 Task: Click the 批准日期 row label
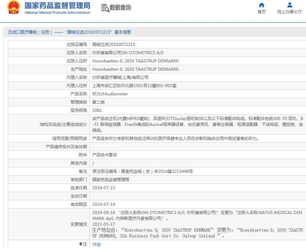pyautogui.click(x=79, y=188)
